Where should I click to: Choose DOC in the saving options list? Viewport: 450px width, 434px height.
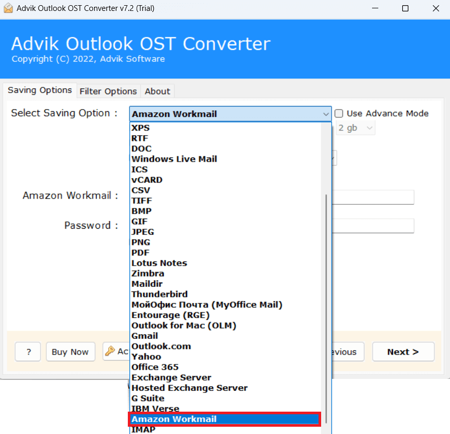coord(226,149)
